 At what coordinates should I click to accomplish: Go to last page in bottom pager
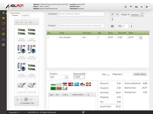[x=31, y=99]
